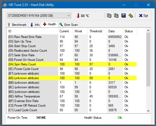Click the HD Tune title bar app icon

point(5,5)
